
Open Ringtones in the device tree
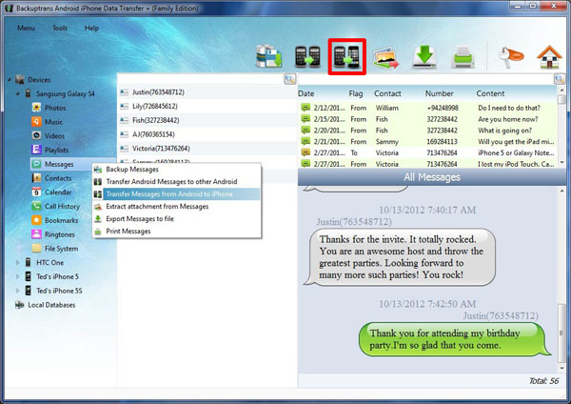pyautogui.click(x=59, y=234)
